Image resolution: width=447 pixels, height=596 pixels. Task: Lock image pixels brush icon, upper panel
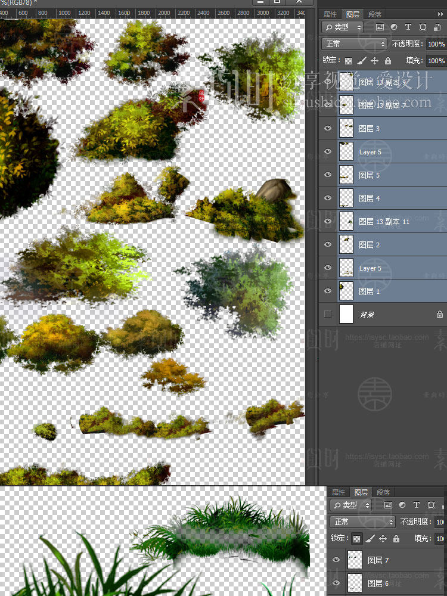(362, 60)
